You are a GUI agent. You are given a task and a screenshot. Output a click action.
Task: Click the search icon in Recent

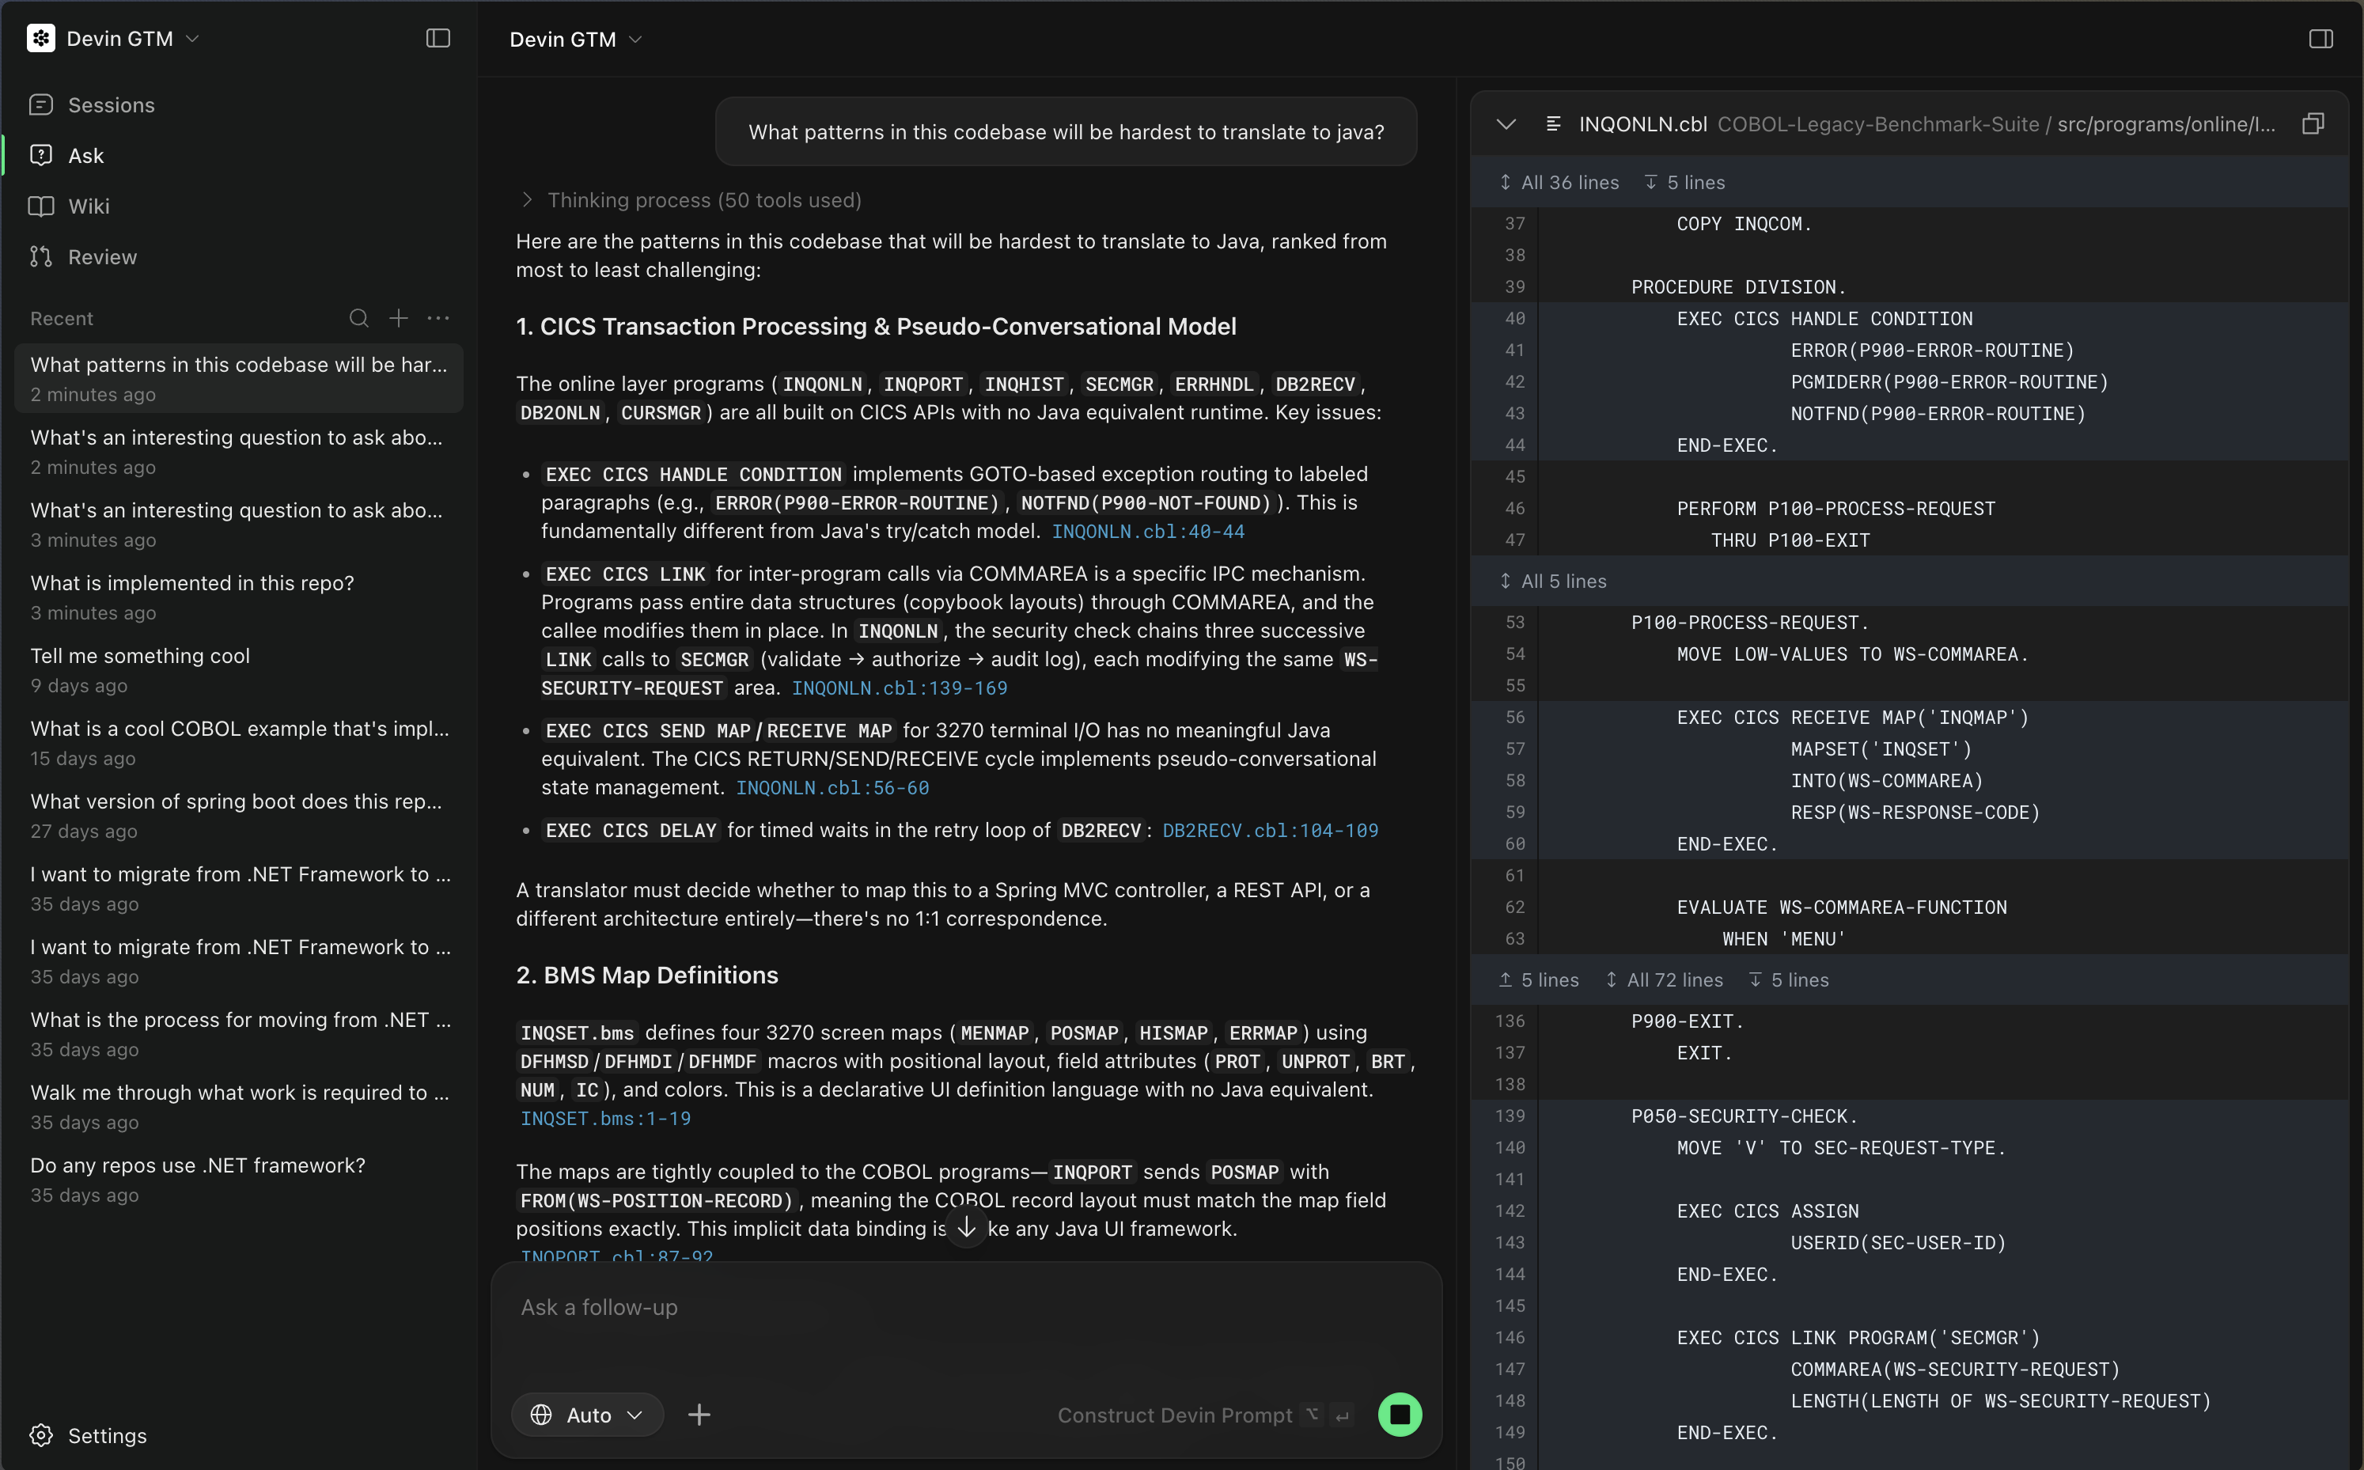[358, 318]
